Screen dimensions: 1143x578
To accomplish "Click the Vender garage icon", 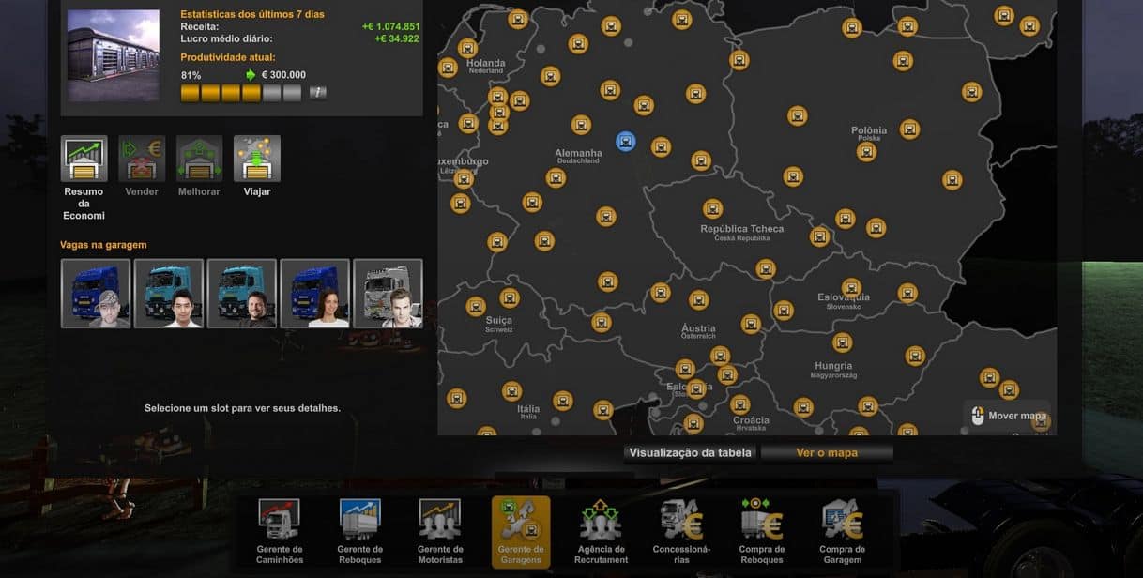I will click(x=142, y=159).
